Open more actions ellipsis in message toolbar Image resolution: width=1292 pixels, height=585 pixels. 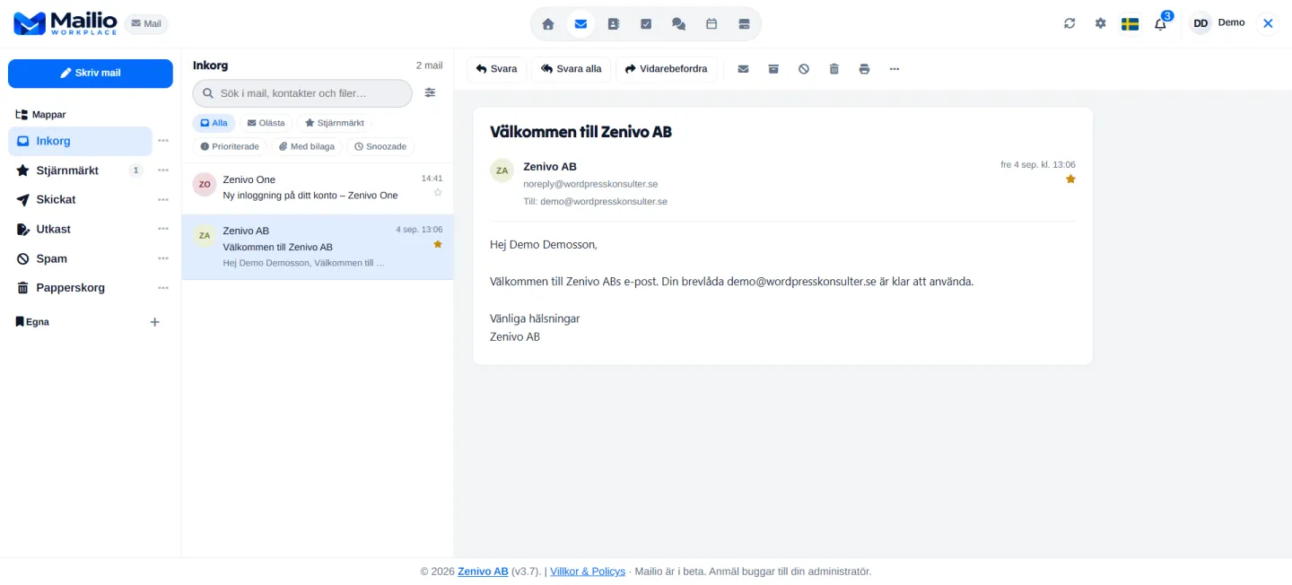pyautogui.click(x=895, y=69)
